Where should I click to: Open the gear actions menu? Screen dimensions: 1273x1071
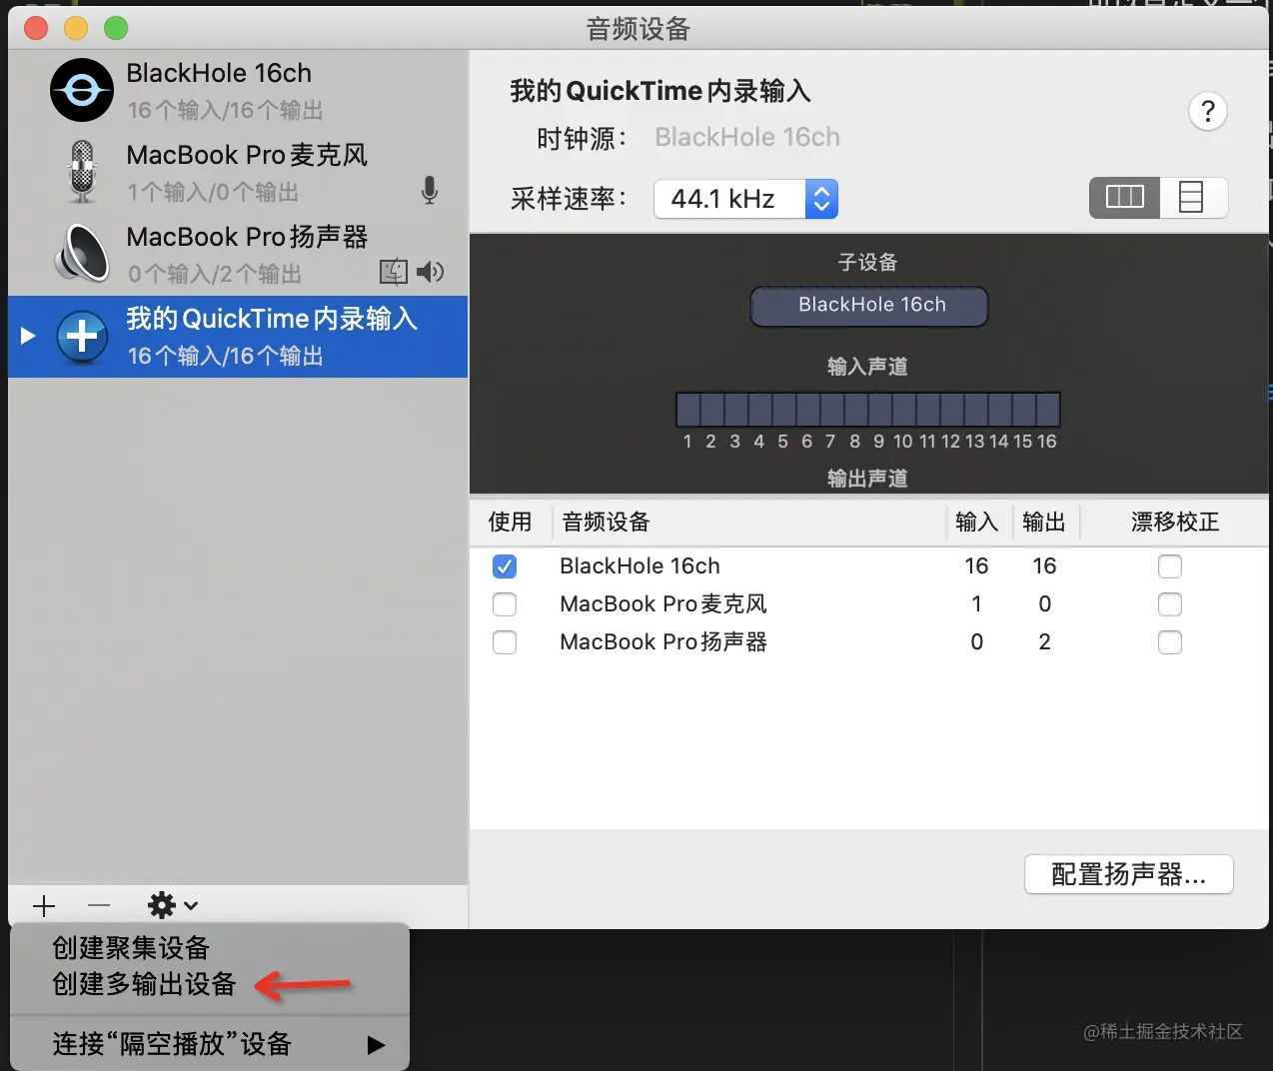(x=173, y=906)
